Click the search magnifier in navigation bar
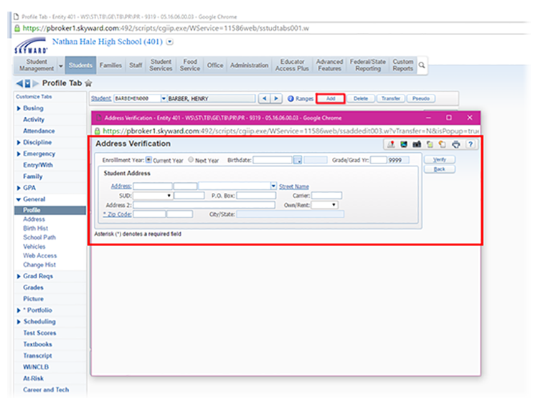Image resolution: width=538 pixels, height=403 pixels. point(423,65)
